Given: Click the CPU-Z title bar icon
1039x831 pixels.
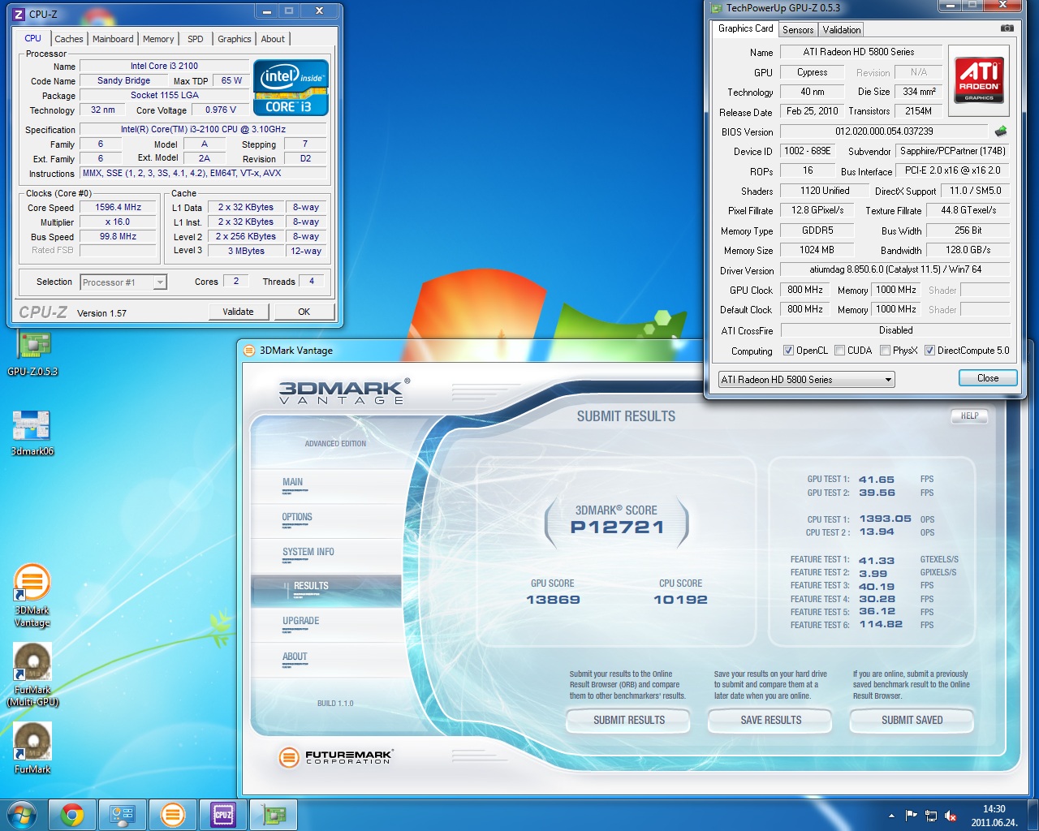Looking at the screenshot, I should tap(19, 14).
